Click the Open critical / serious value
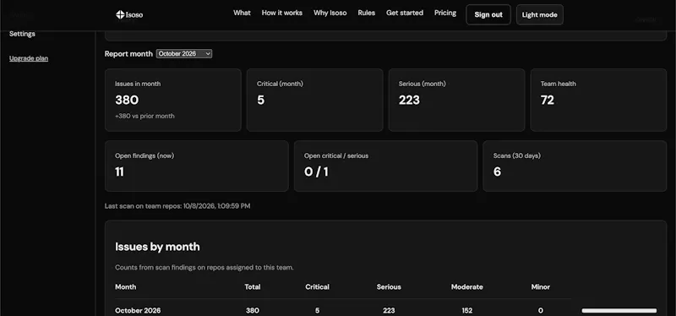The image size is (676, 316). pos(316,172)
